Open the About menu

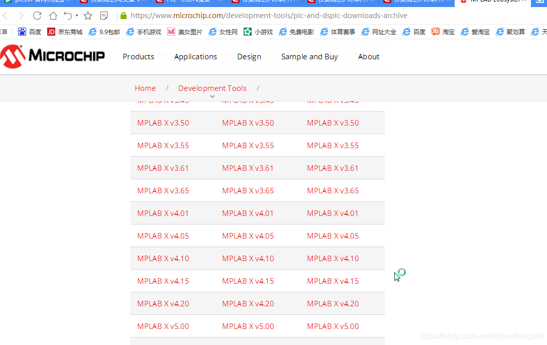[368, 57]
